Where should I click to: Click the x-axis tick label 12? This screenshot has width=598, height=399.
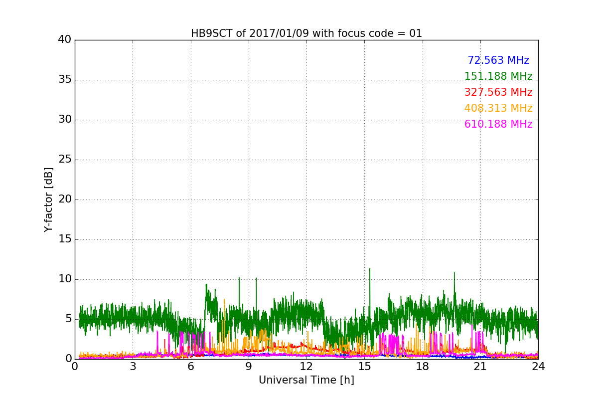pyautogui.click(x=306, y=367)
